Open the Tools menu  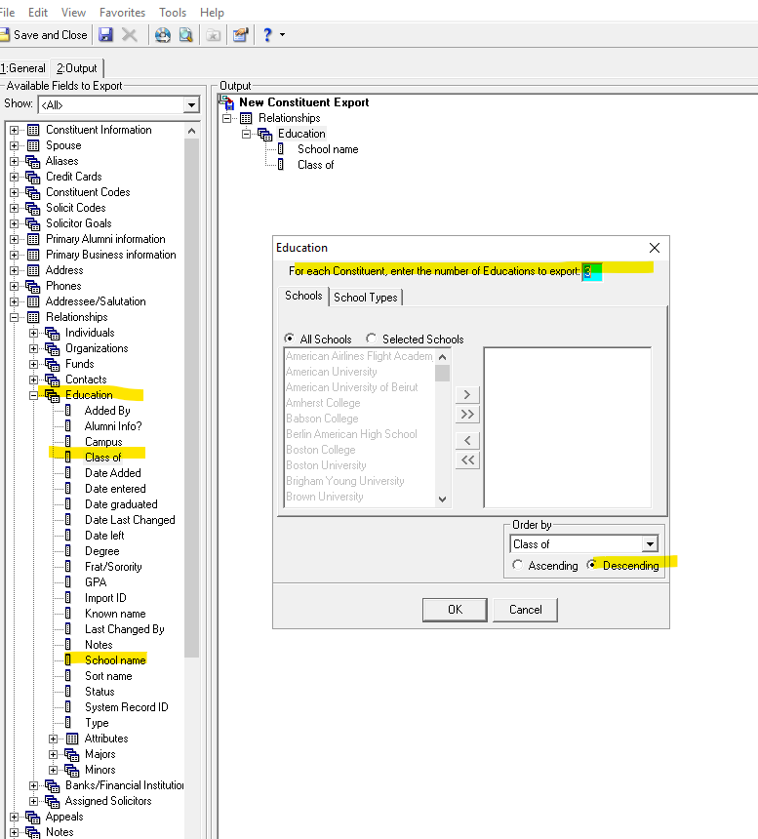[173, 13]
